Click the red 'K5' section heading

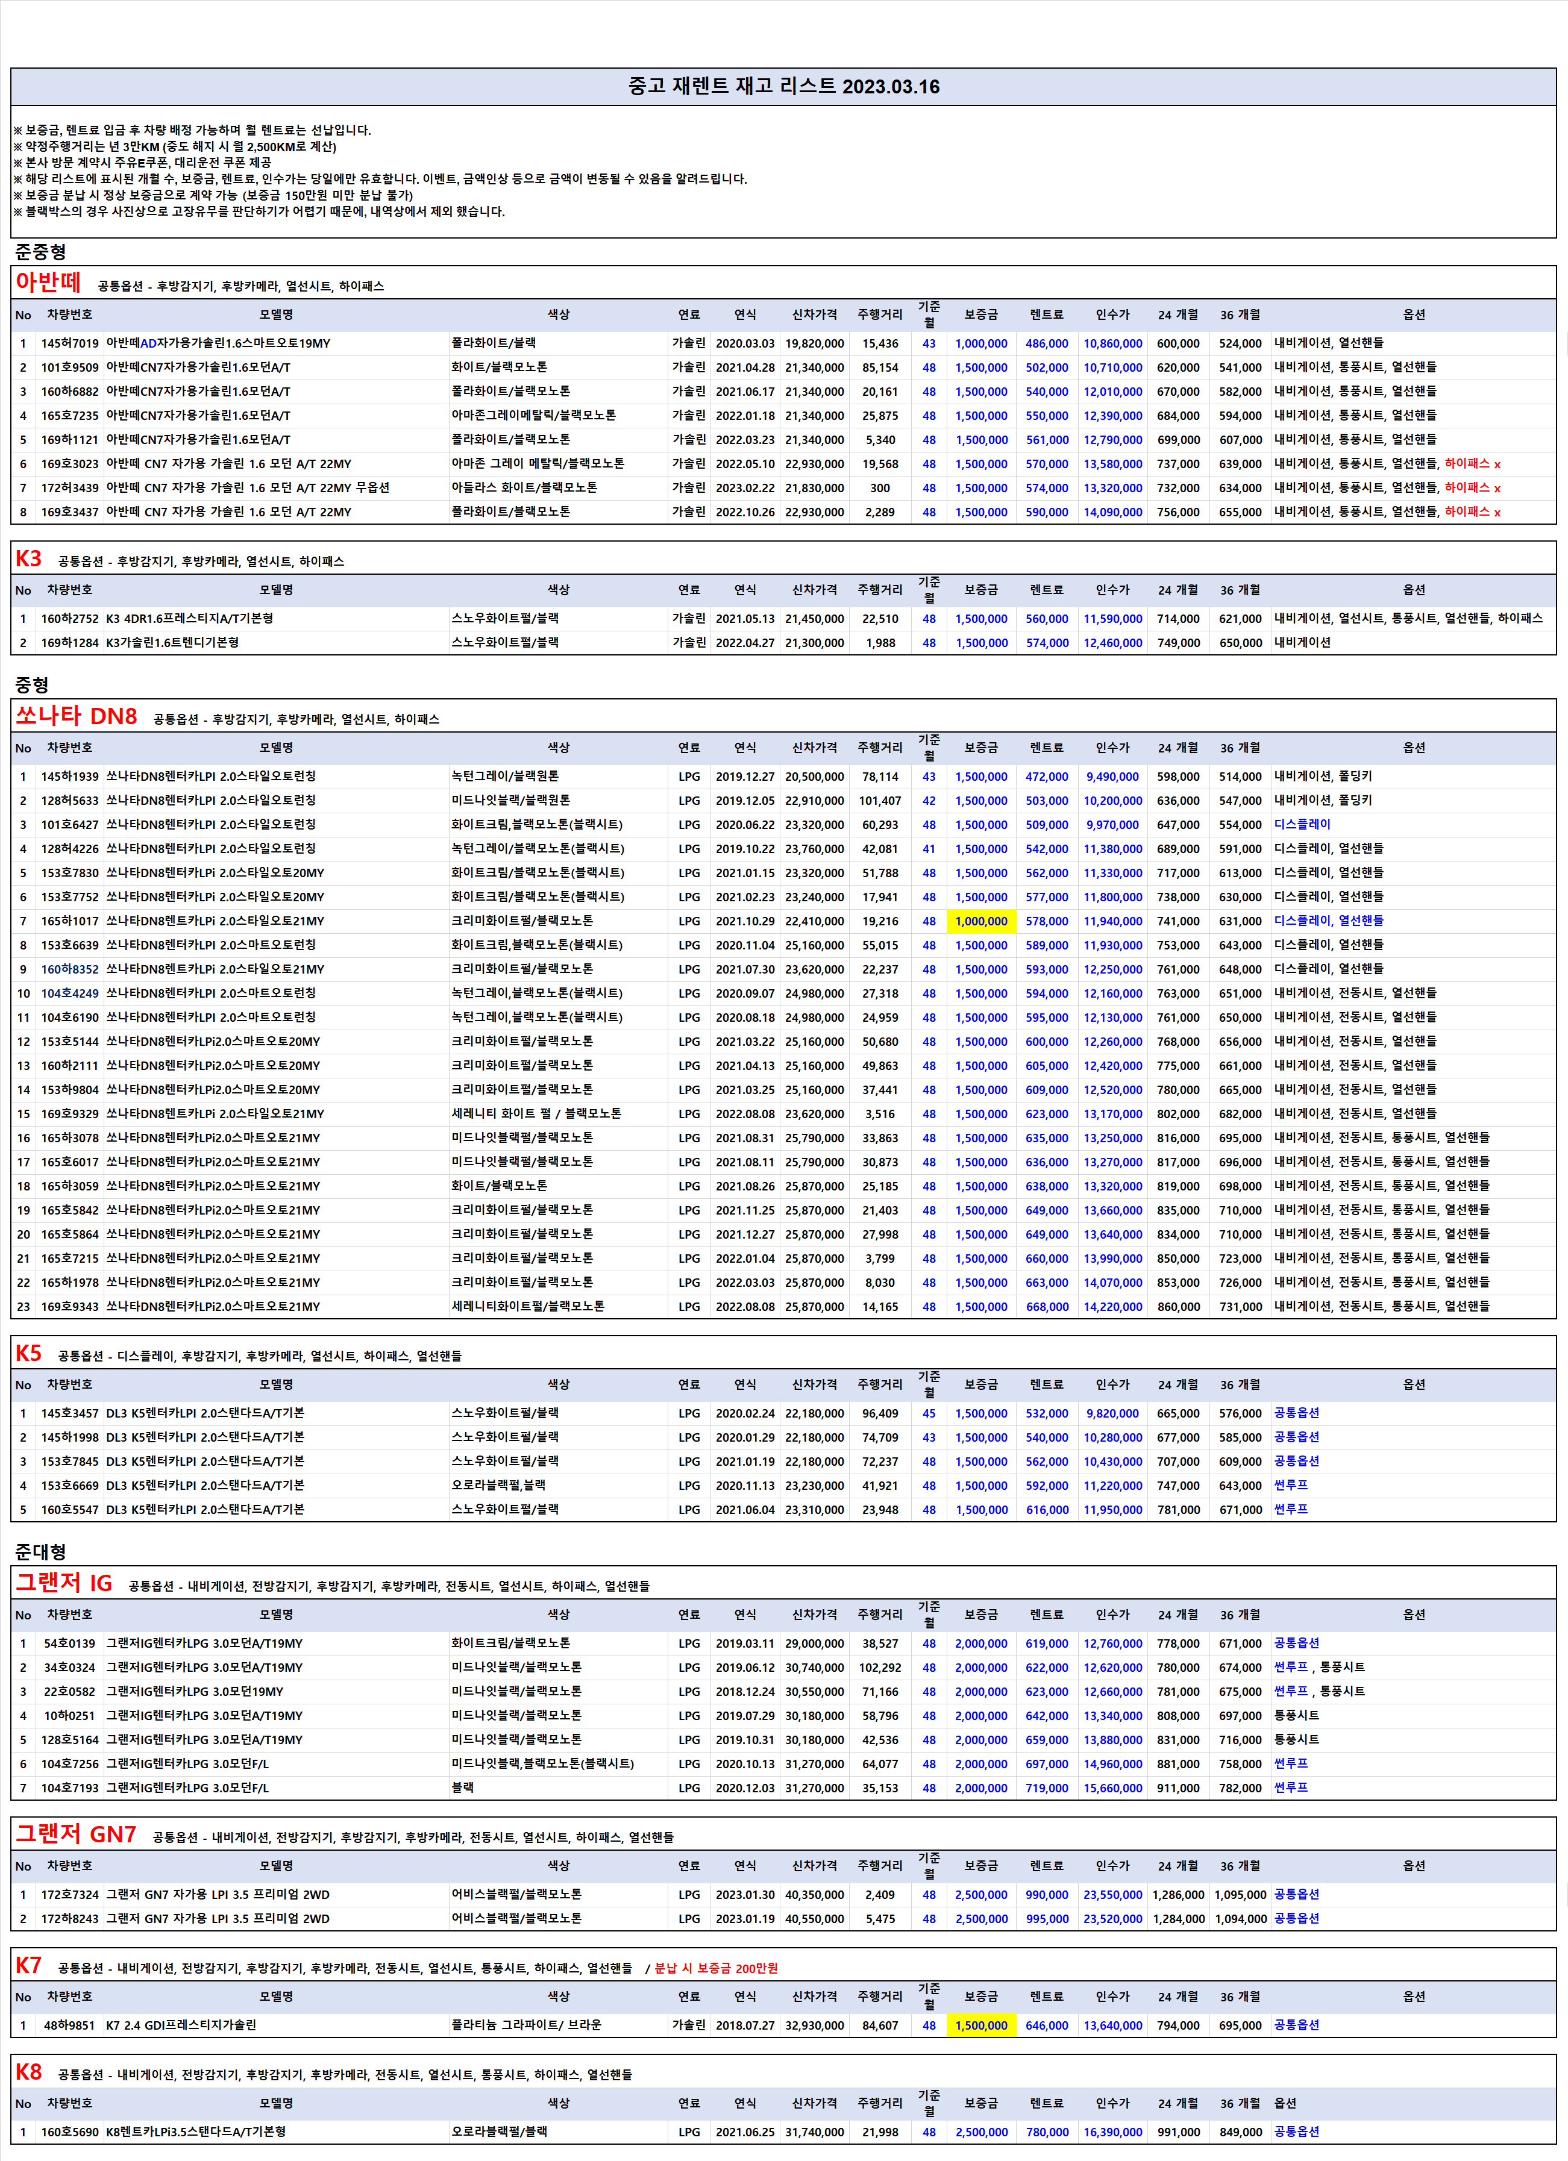[x=28, y=1353]
